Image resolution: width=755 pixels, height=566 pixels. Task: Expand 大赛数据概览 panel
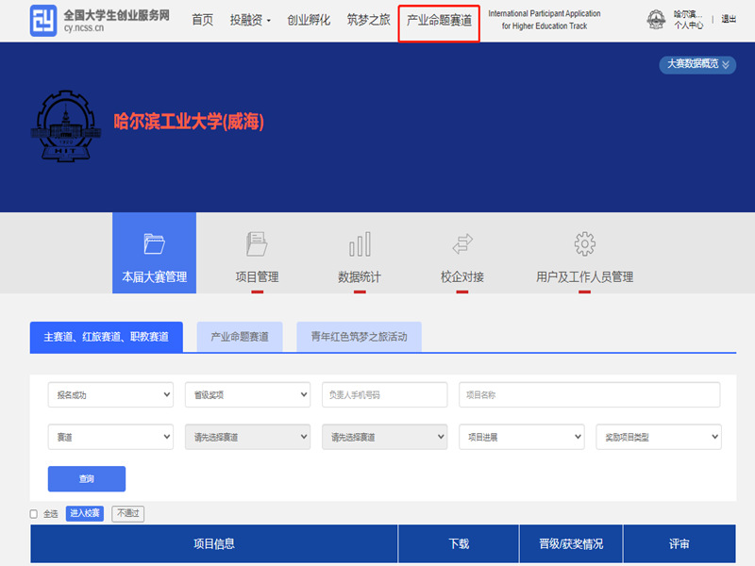(697, 64)
